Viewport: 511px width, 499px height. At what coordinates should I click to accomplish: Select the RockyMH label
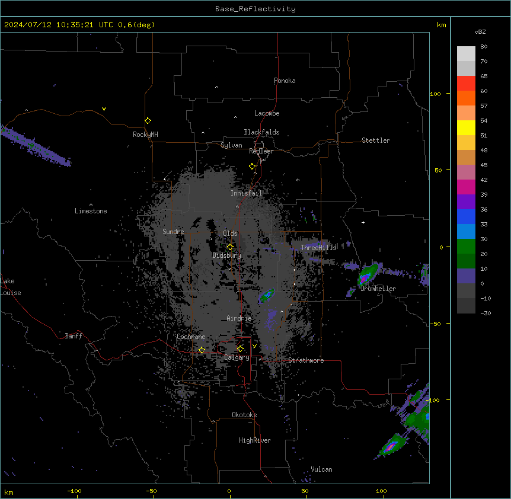145,135
